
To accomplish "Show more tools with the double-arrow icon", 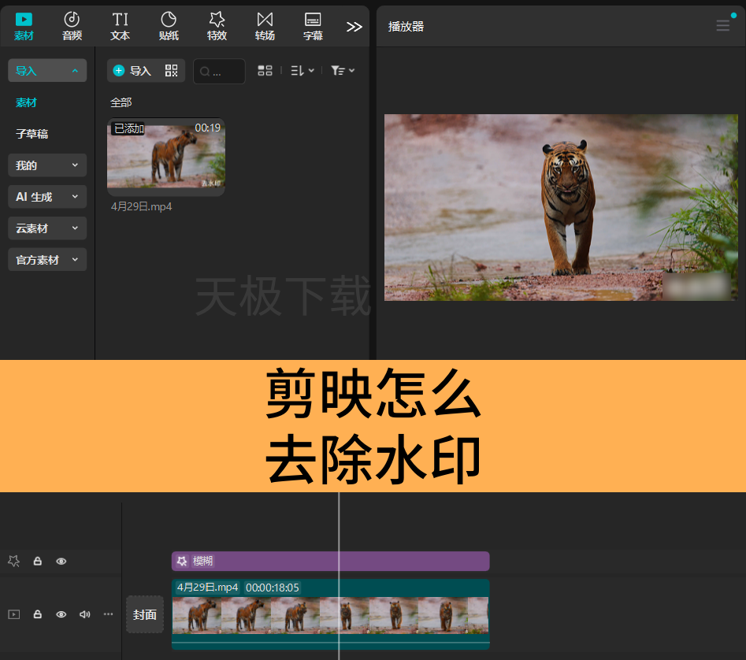I will pos(354,27).
